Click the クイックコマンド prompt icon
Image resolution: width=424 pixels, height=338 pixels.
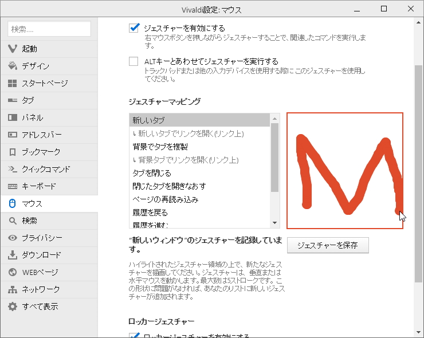pyautogui.click(x=13, y=169)
